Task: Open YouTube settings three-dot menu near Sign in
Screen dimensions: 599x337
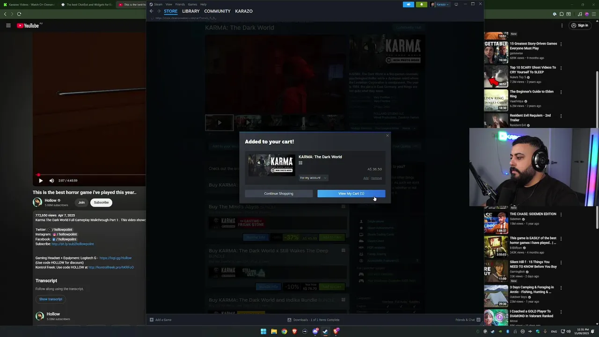Action: [x=561, y=25]
